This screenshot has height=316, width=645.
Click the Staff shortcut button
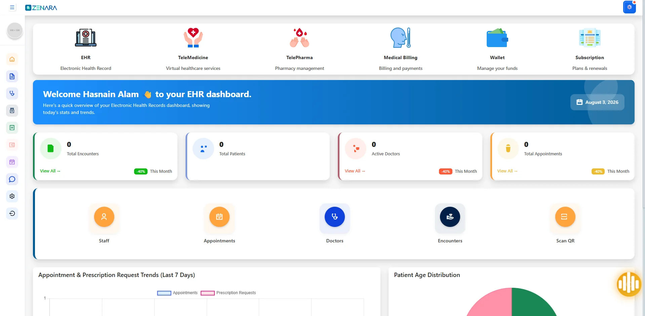tap(104, 217)
